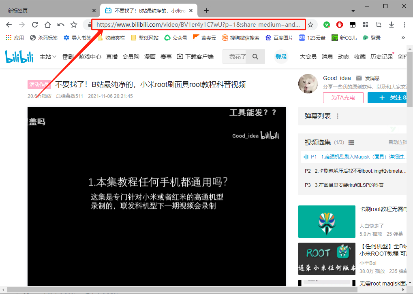This screenshot has height=294, width=413.
Task: Click the green checkmark extension icon
Action: click(327, 25)
